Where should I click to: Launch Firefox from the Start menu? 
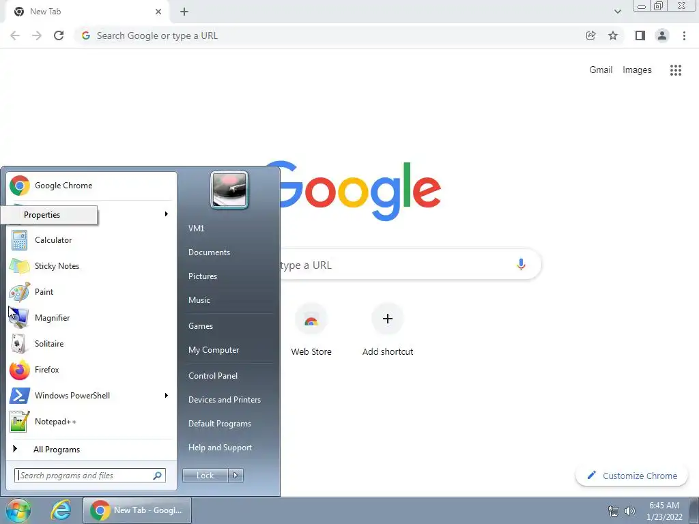tap(91, 369)
